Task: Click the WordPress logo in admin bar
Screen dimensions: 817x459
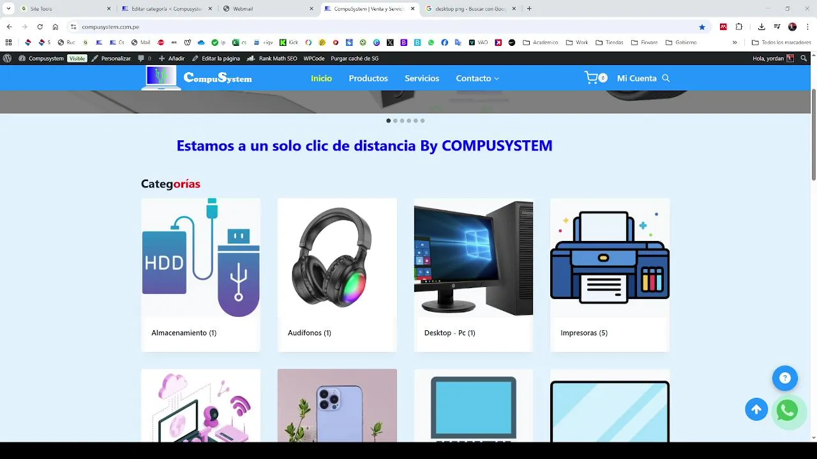Action: pyautogui.click(x=7, y=58)
